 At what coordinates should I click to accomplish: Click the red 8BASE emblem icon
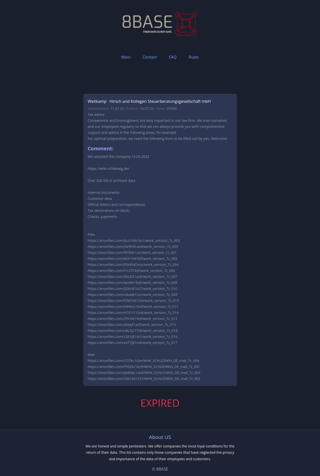pos(186,24)
